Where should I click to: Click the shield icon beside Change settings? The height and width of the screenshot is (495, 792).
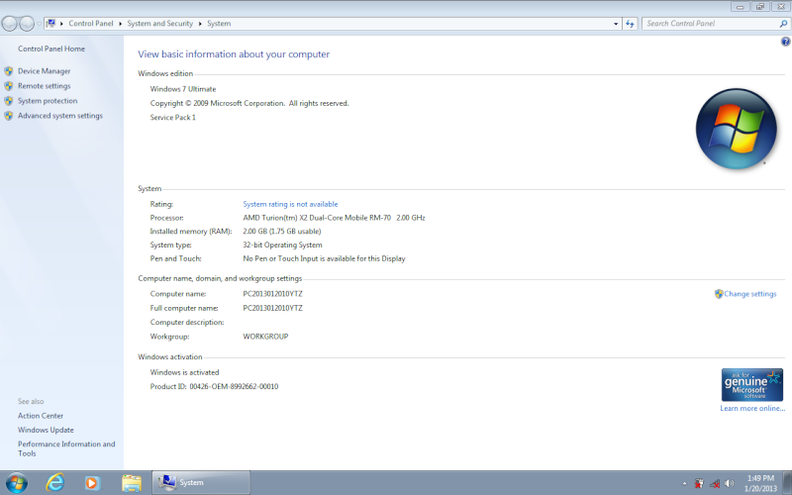pyautogui.click(x=719, y=294)
